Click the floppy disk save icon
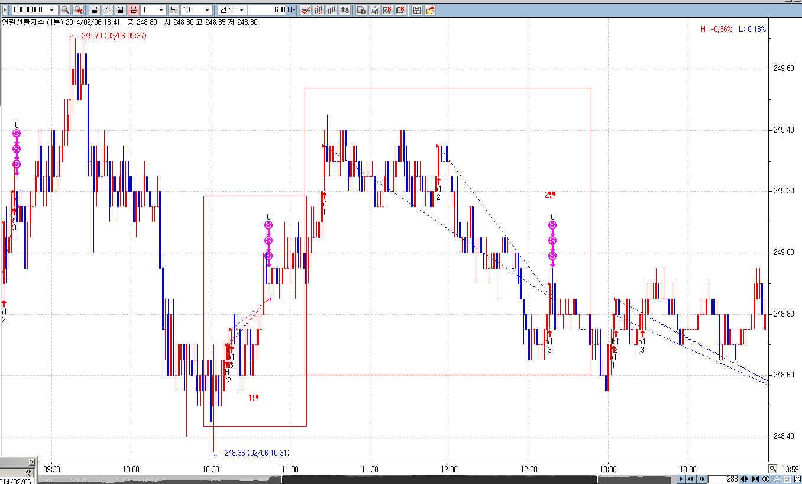 (x=417, y=10)
